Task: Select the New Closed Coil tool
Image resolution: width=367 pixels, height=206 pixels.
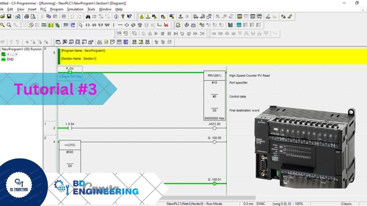Action: (x=133, y=25)
